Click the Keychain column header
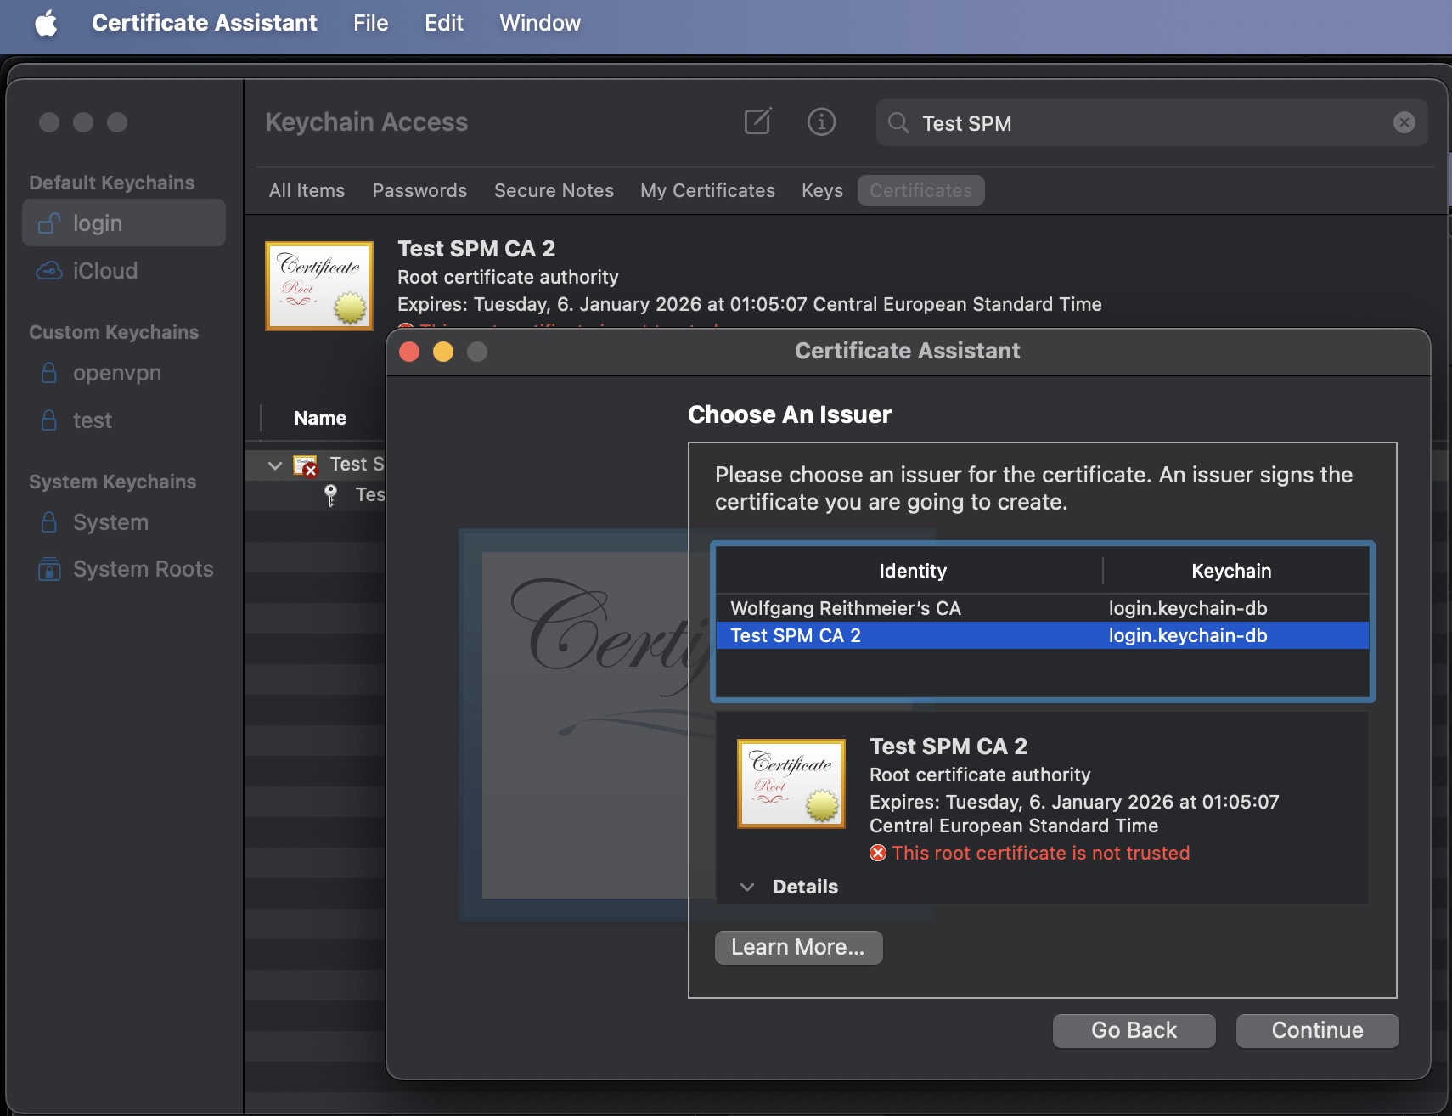1452x1116 pixels. (1231, 571)
